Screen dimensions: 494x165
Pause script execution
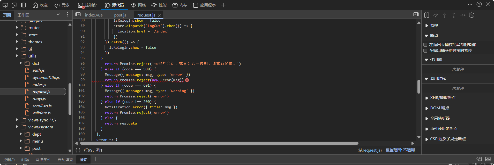426,15
